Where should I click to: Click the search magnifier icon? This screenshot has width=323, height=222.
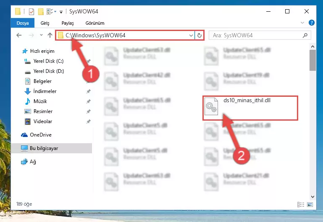point(305,35)
